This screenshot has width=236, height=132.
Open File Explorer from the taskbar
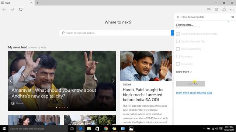point(89,129)
